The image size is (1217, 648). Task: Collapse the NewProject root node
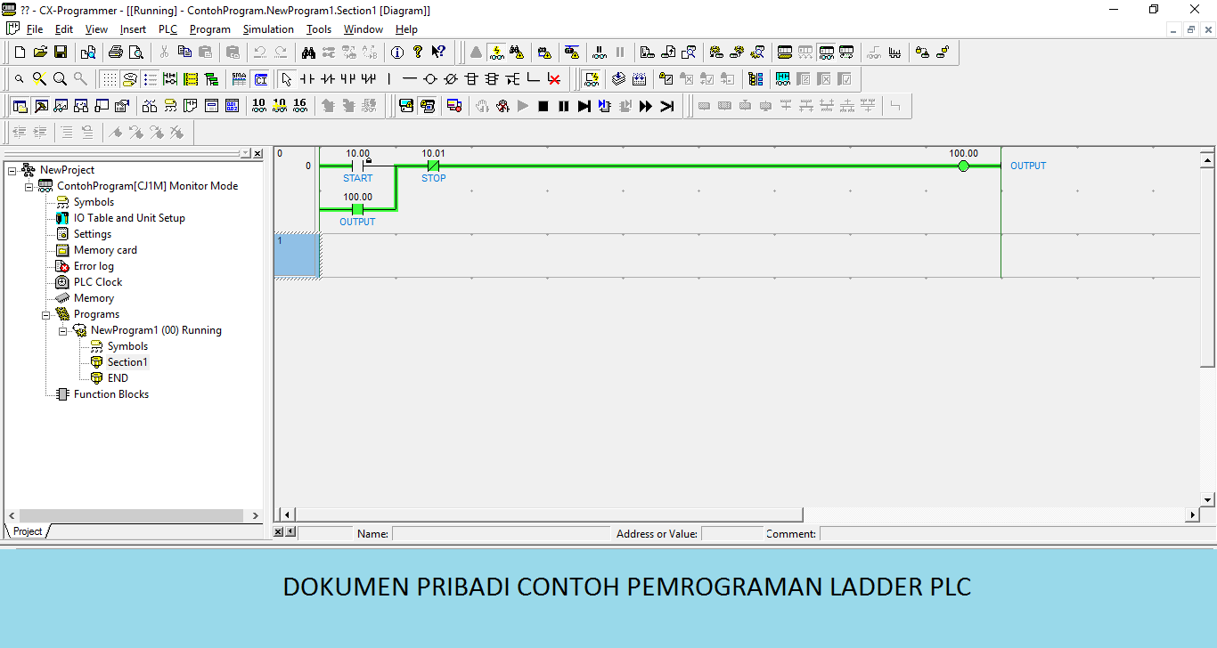pyautogui.click(x=13, y=169)
